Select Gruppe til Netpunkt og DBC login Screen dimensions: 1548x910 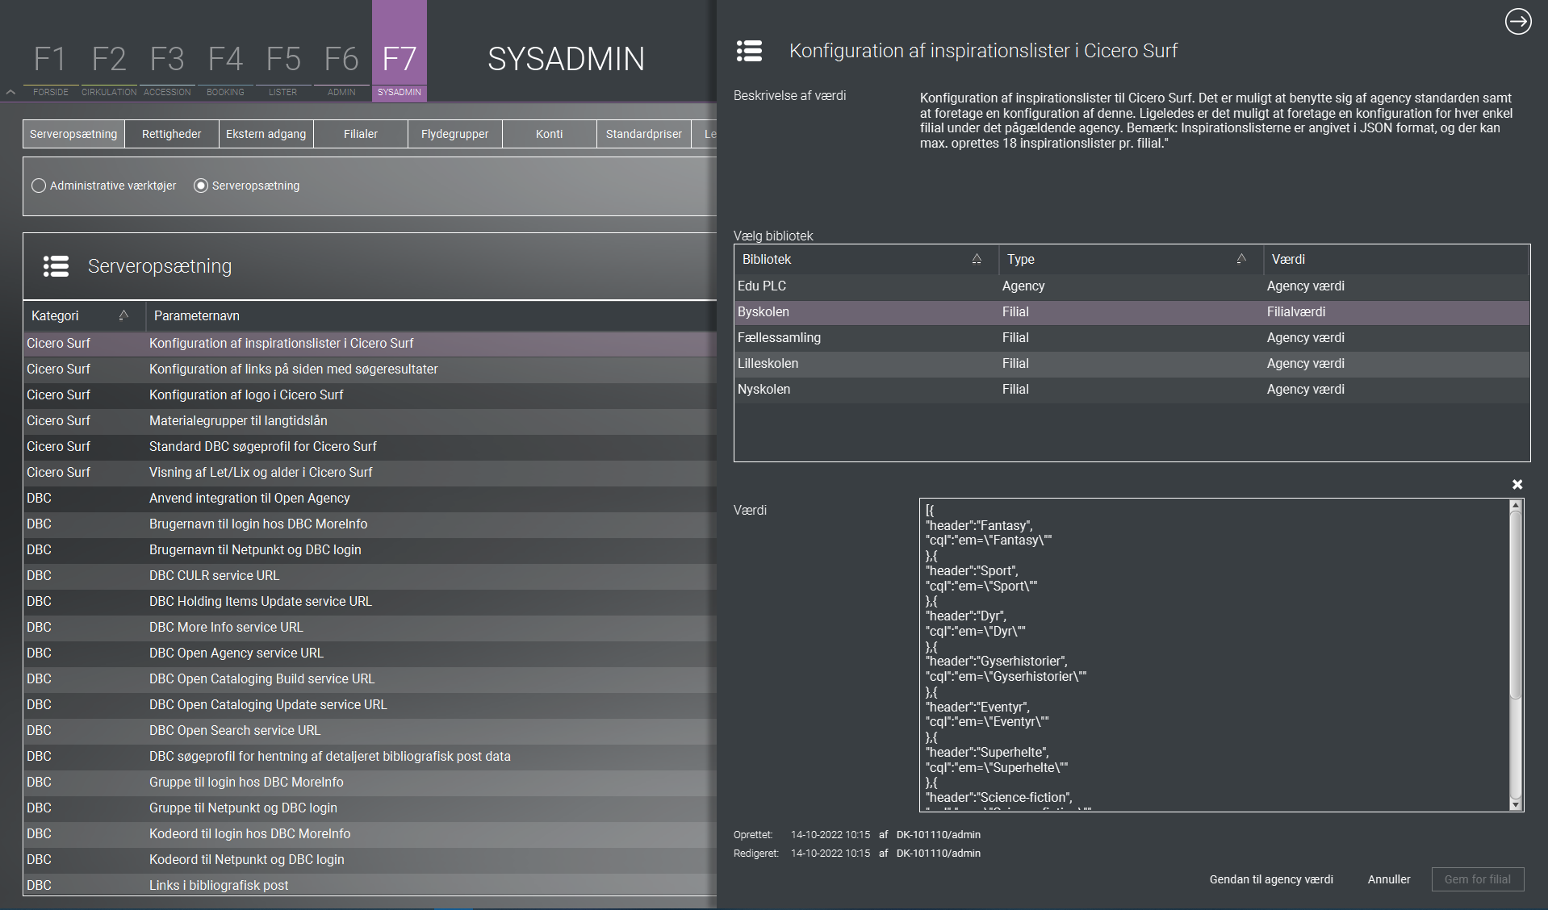pos(370,808)
